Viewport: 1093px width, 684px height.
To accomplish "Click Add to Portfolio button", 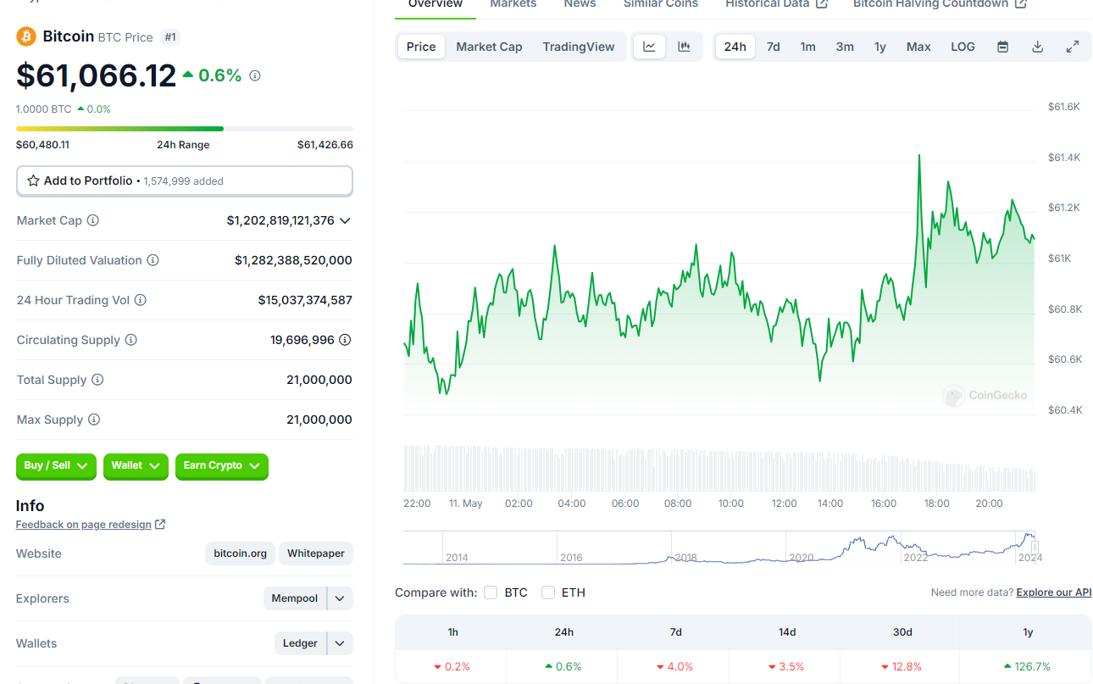I will click(185, 181).
